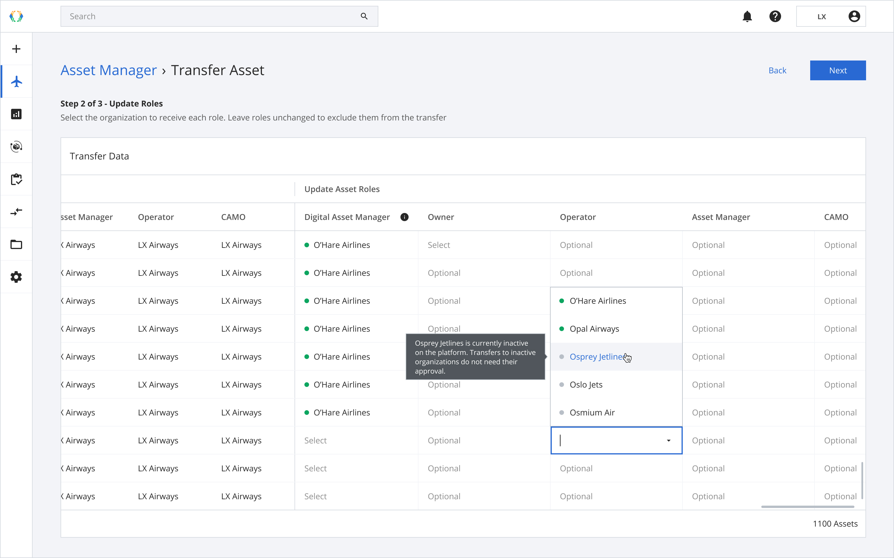Click the horizontal table scrollbar
The image size is (894, 558).
pyautogui.click(x=808, y=507)
